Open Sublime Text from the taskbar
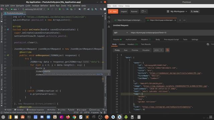 click(87, 117)
